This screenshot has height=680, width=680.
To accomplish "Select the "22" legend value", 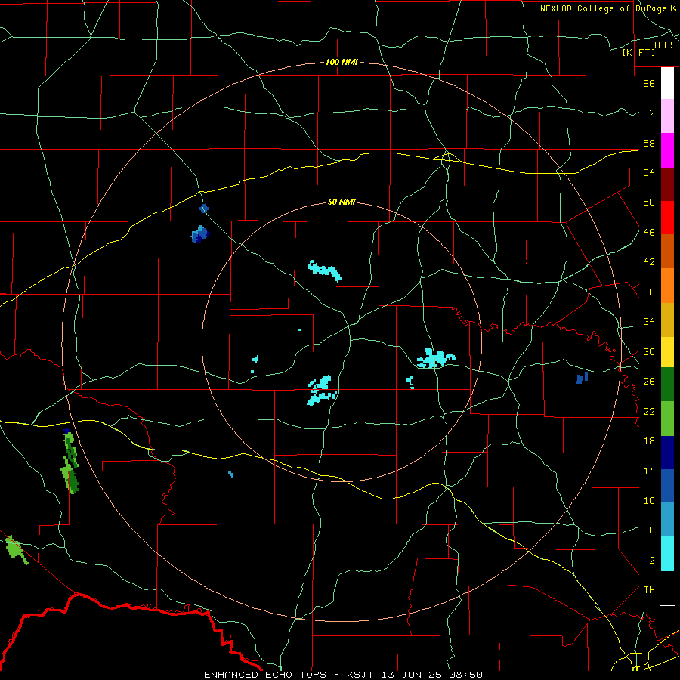I will 649,411.
